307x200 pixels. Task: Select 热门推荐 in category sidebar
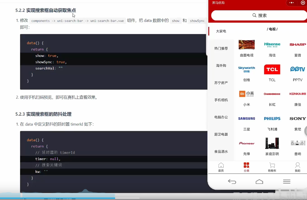tap(221, 48)
